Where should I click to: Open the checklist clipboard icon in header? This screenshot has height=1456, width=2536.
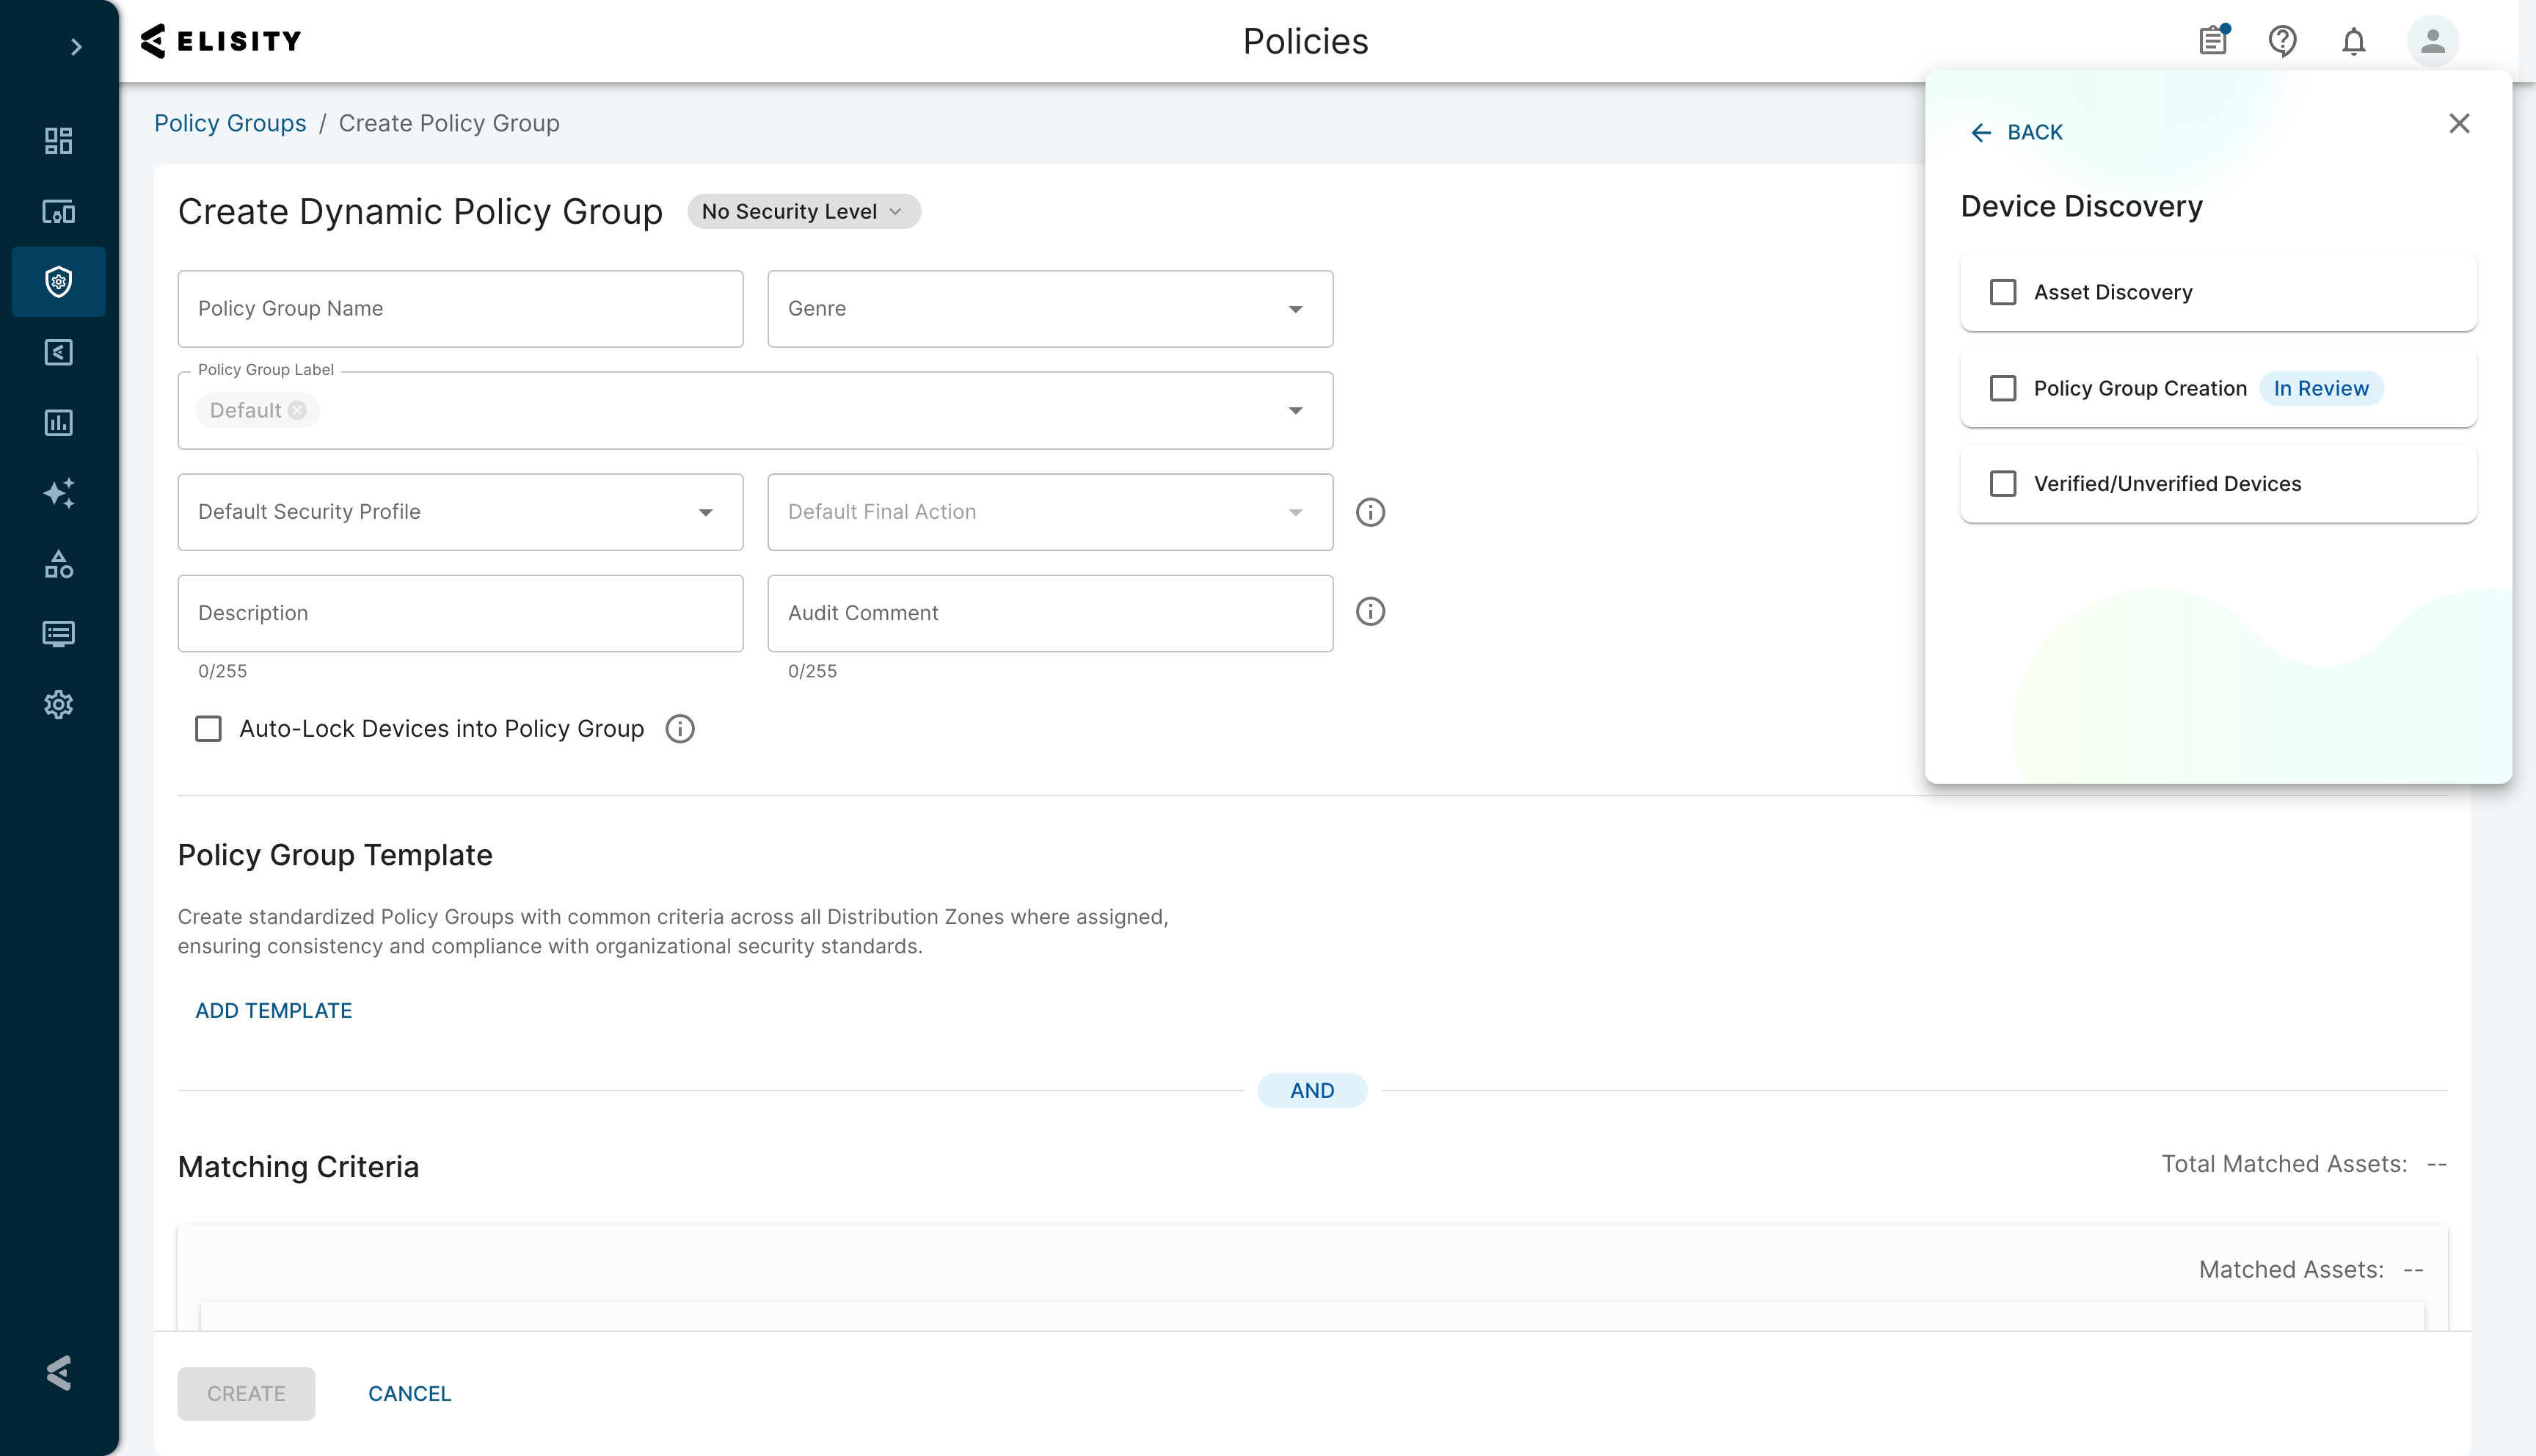coord(2213,42)
